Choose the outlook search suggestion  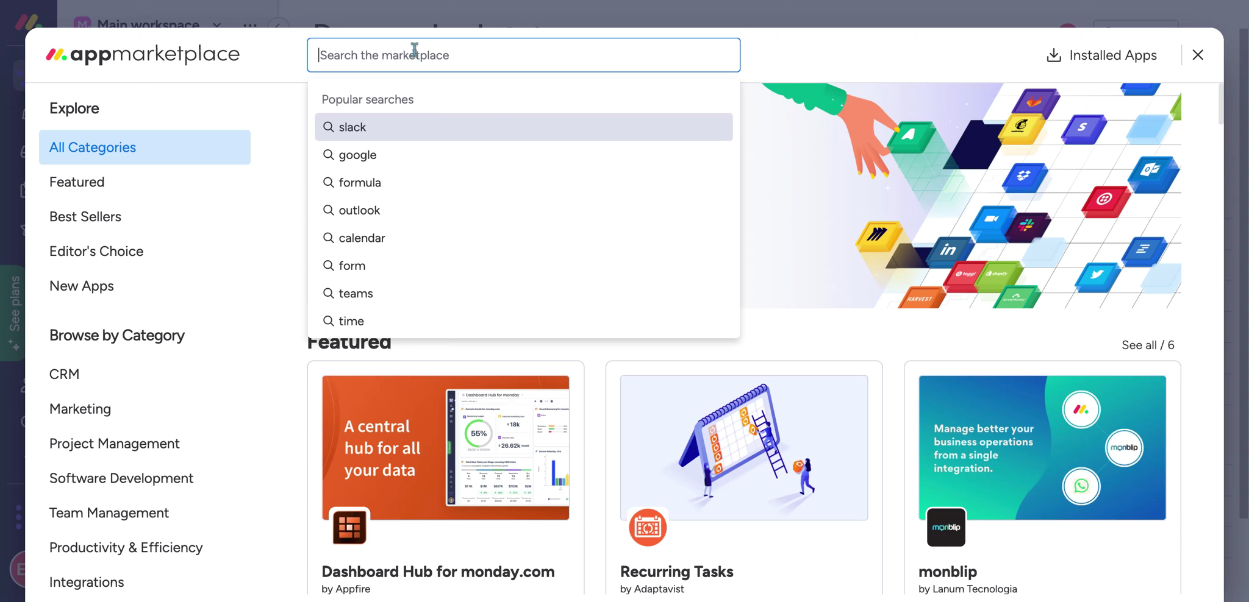[x=523, y=210]
